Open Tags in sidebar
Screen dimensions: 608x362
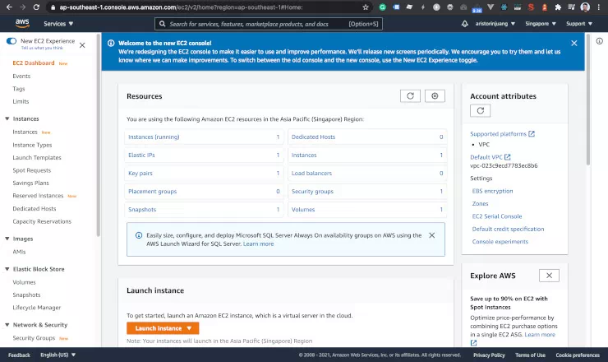point(19,89)
